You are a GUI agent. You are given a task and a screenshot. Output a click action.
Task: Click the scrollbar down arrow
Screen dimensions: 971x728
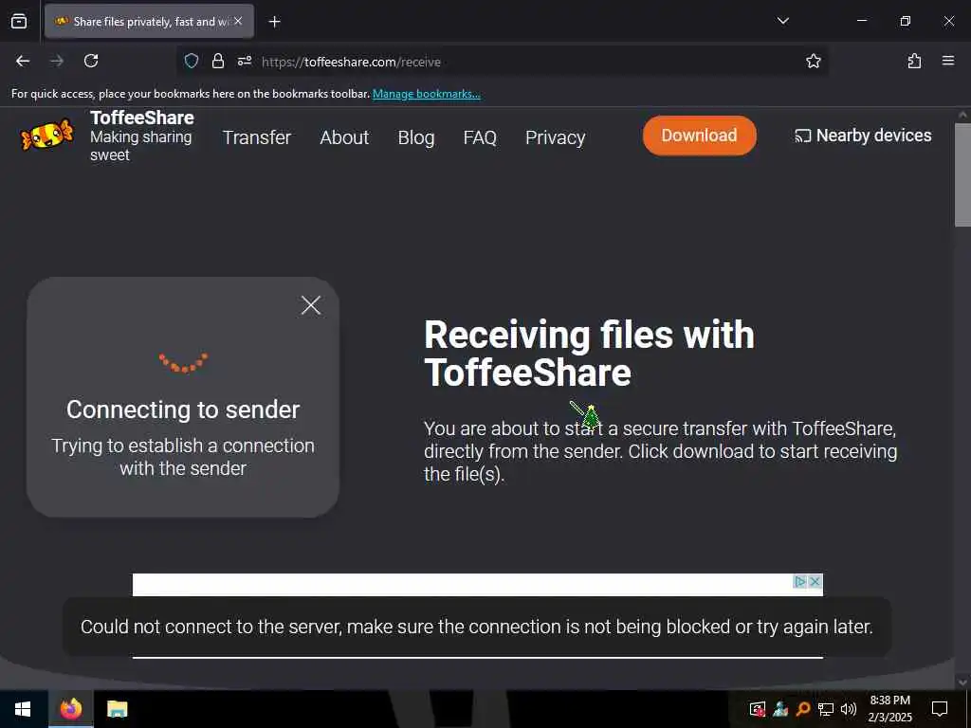pyautogui.click(x=962, y=682)
